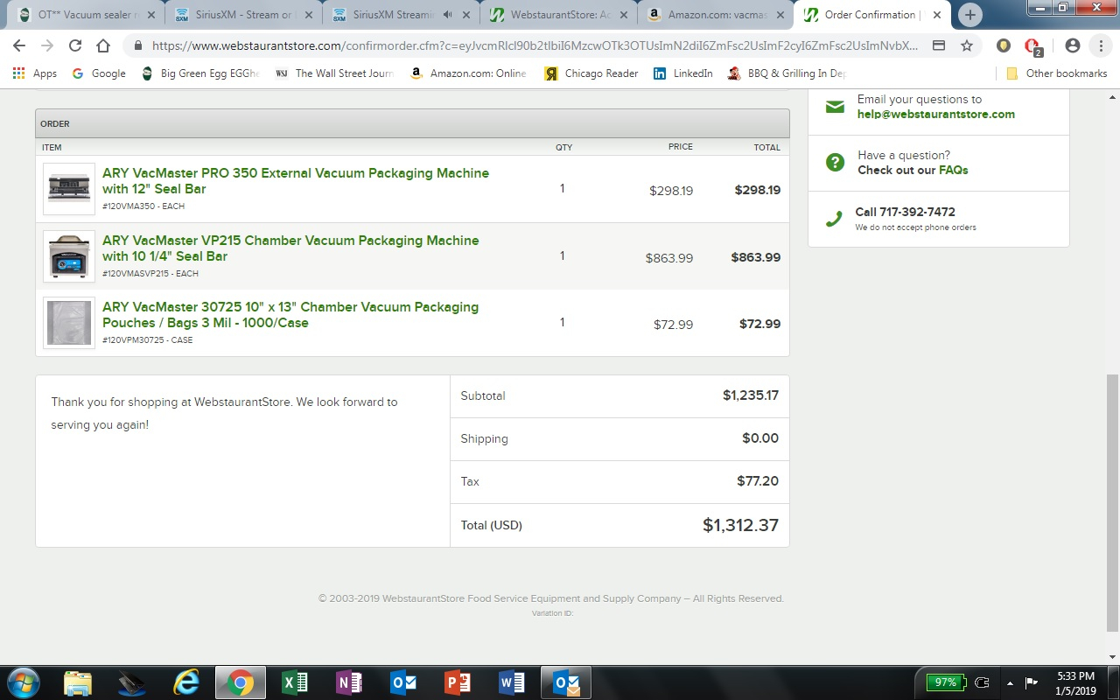Image resolution: width=1120 pixels, height=700 pixels.
Task: Click the Total (USD) $1,312.37 amount
Action: (x=740, y=525)
